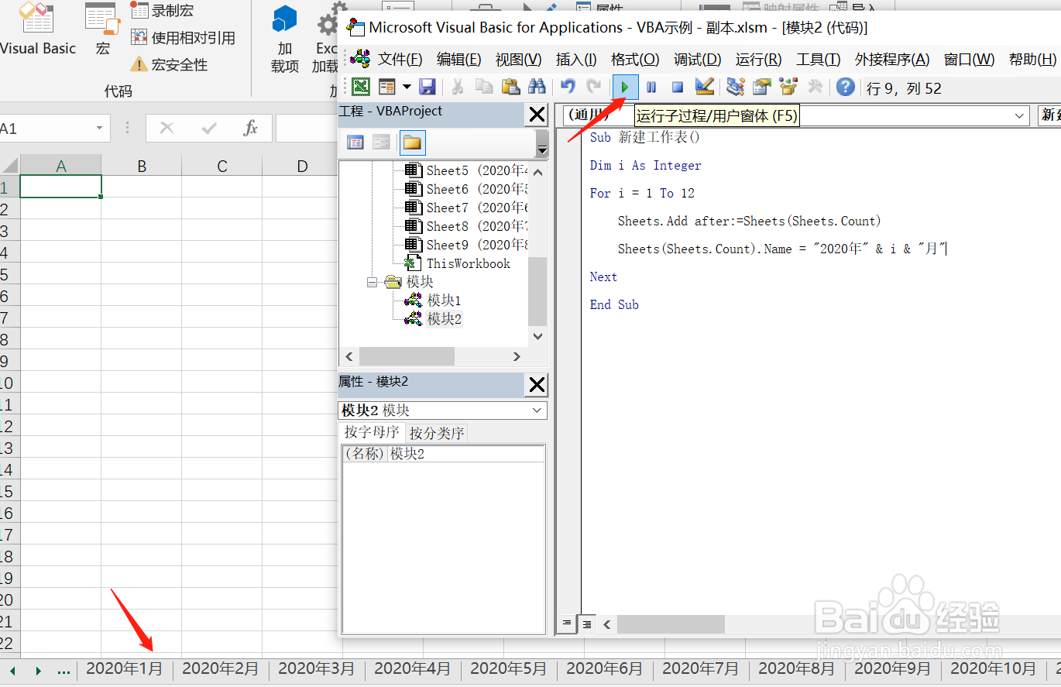Open the Properties Window toolbar icon
Screen dimensions: 1061x687
pyautogui.click(x=762, y=87)
